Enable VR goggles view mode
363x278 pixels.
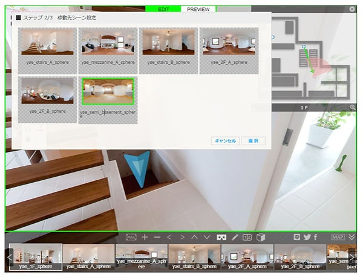coord(222,238)
